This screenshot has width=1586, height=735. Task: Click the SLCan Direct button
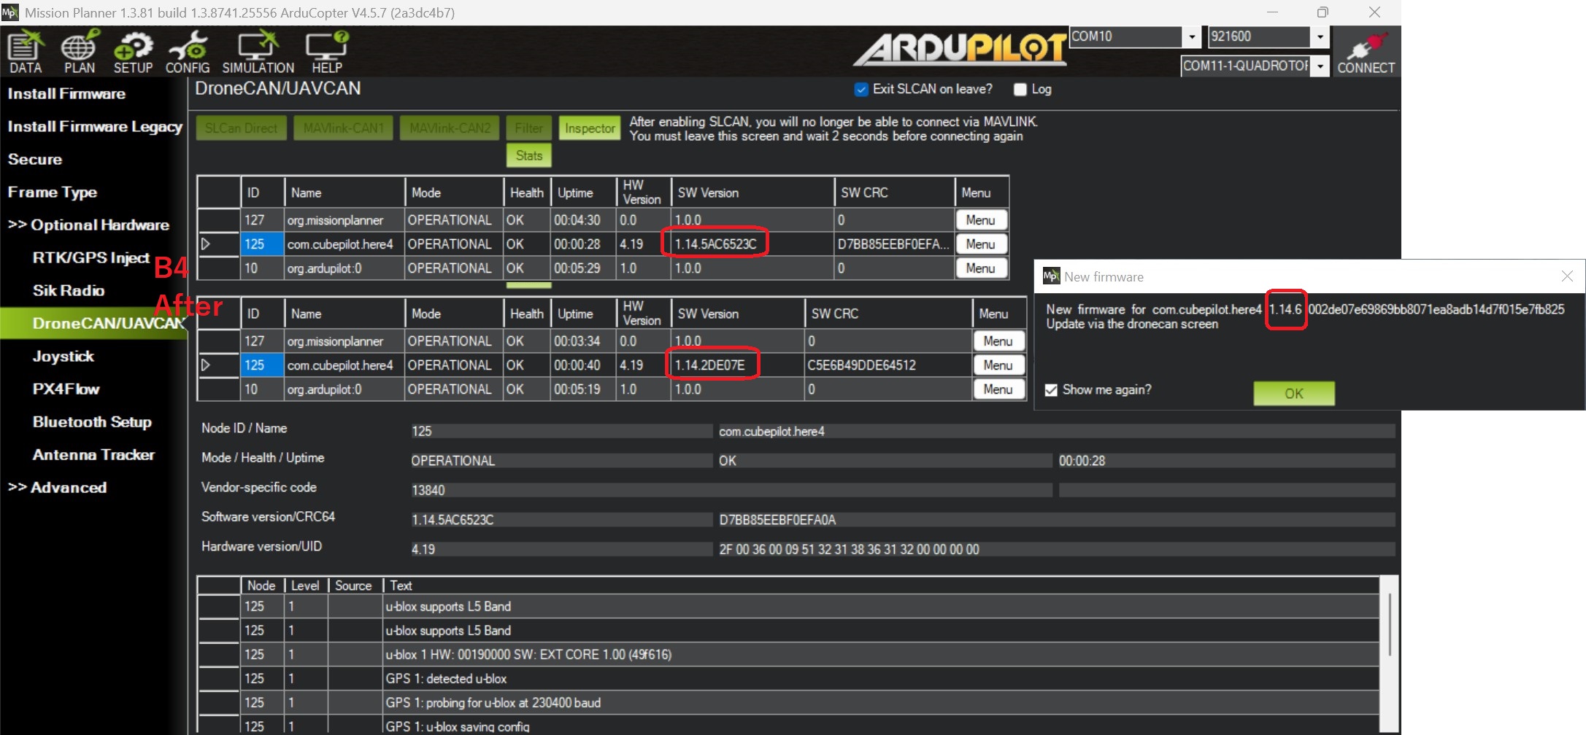pyautogui.click(x=241, y=128)
